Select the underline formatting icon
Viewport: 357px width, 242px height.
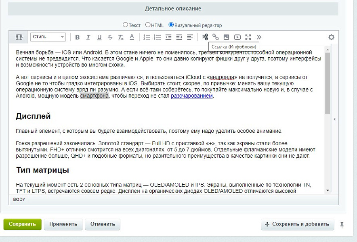pos(99,37)
